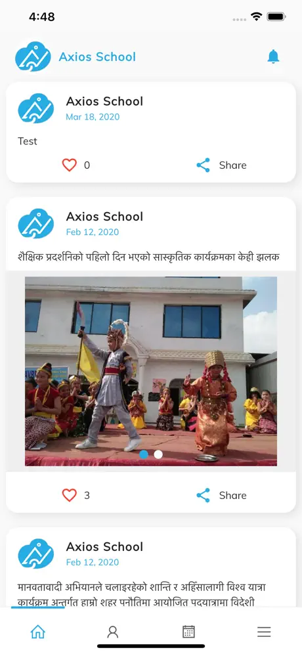Open the Home tab
302x654 pixels.
click(x=37, y=632)
